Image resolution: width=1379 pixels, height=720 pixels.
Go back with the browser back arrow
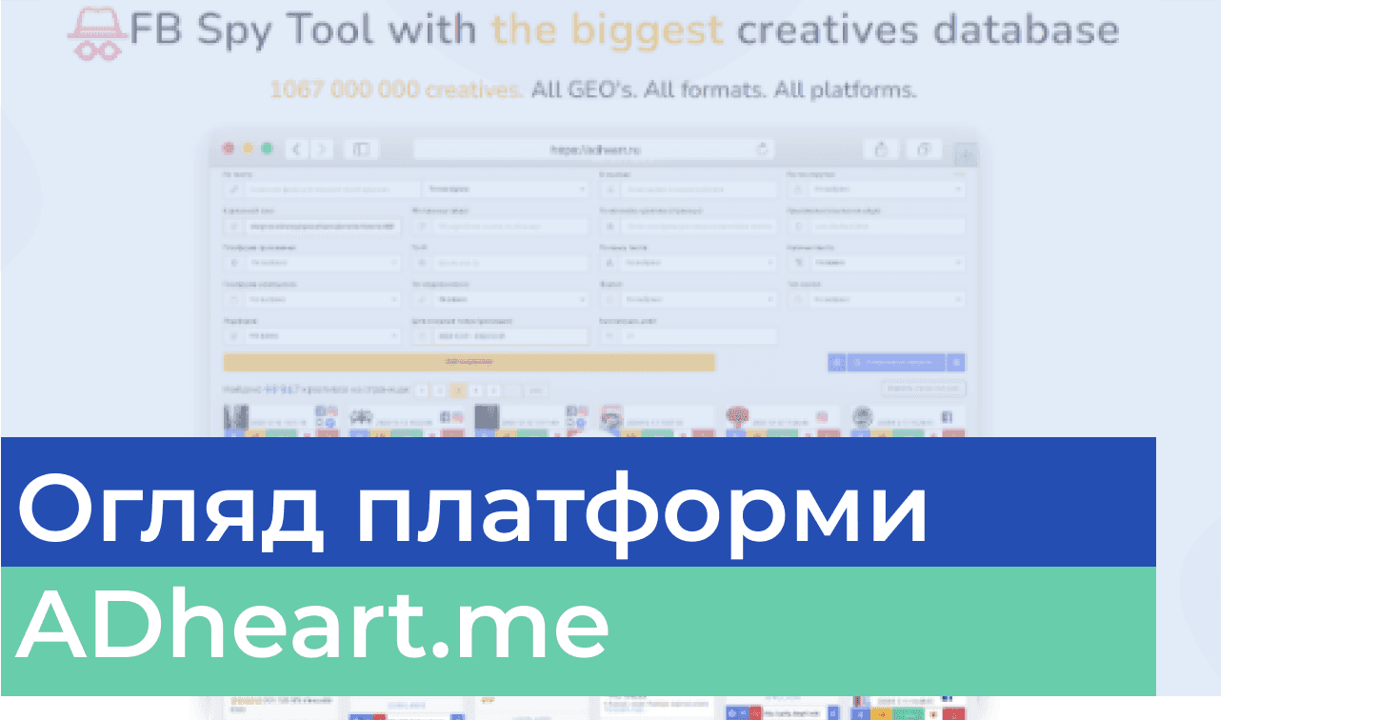297,149
